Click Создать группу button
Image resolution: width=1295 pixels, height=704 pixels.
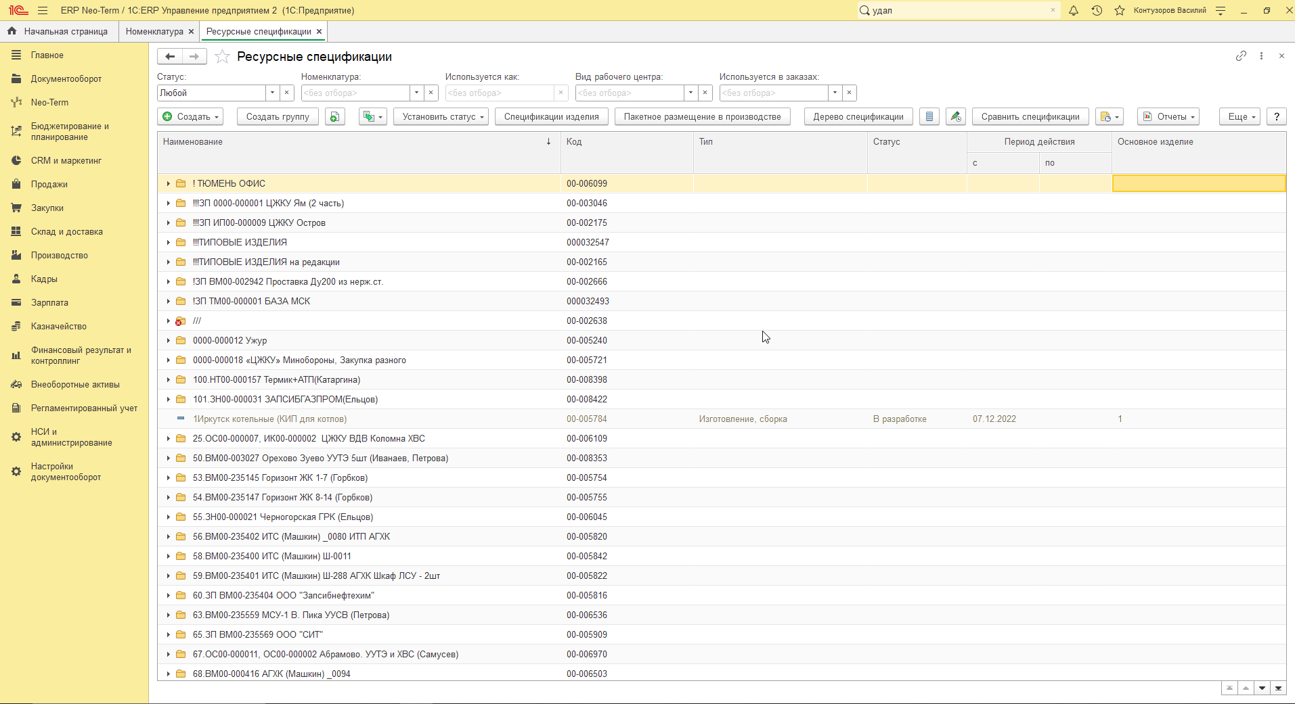tap(278, 117)
